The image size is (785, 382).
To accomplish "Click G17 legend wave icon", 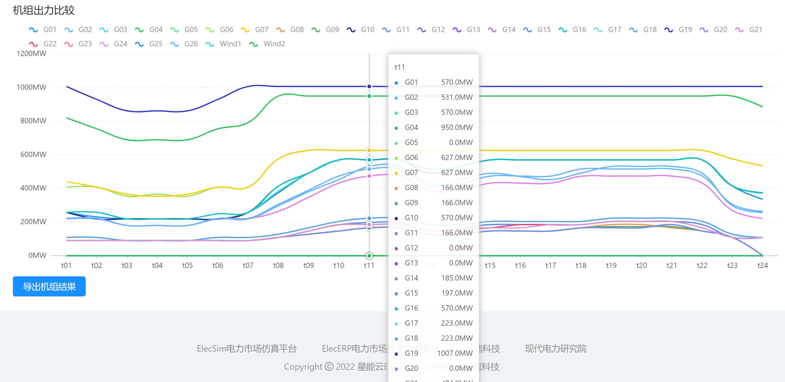I will coord(598,30).
